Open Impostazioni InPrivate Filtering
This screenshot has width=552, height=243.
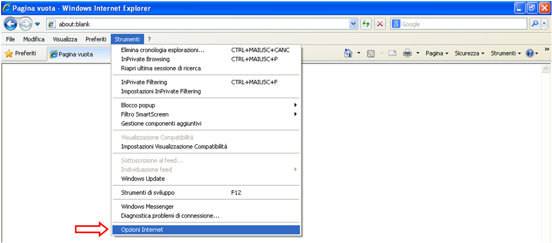(x=206, y=91)
